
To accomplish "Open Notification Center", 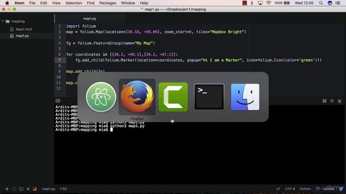I will point(338,3).
